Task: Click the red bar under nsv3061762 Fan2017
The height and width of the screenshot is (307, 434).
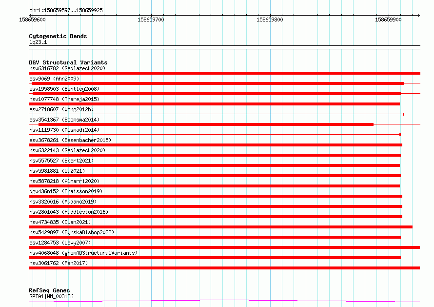Action: 224,268
